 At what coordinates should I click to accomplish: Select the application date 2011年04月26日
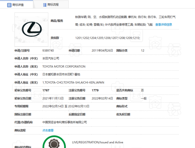click(102, 50)
